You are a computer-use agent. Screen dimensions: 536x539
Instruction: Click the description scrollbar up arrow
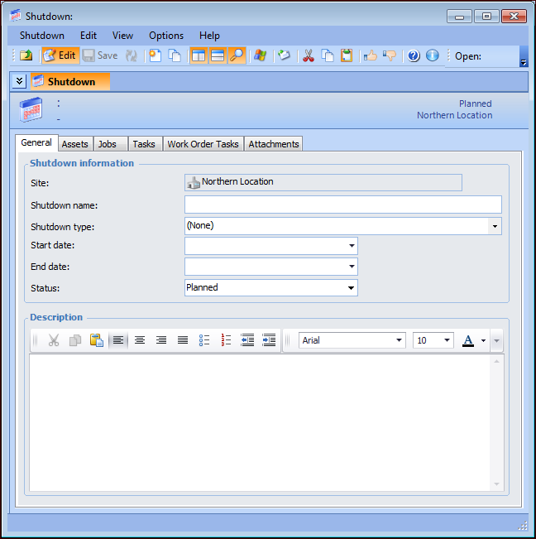(496, 361)
